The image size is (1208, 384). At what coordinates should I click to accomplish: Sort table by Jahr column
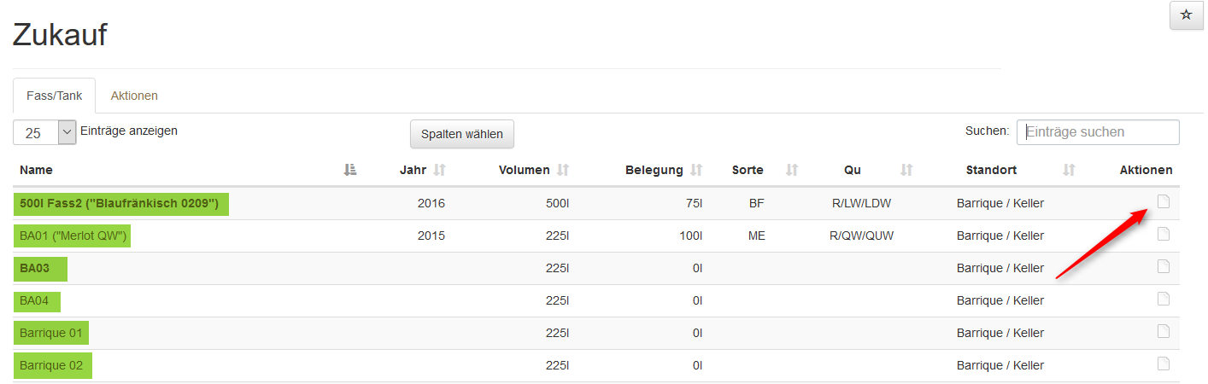tap(440, 170)
